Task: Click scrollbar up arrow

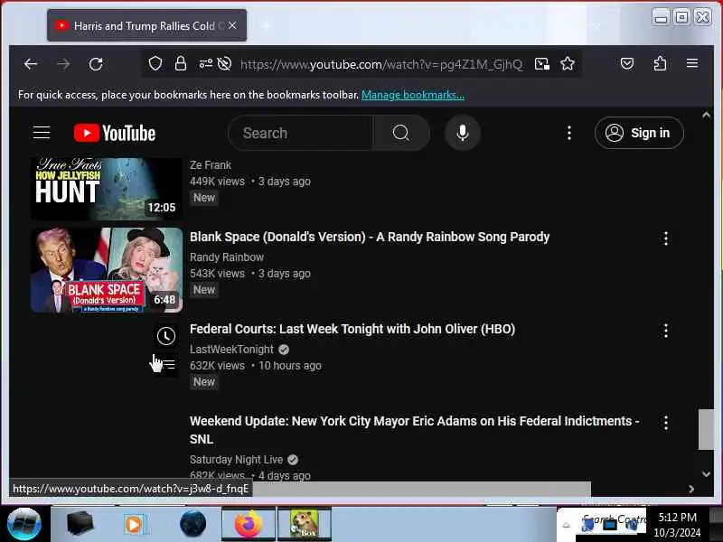Action: (706, 115)
